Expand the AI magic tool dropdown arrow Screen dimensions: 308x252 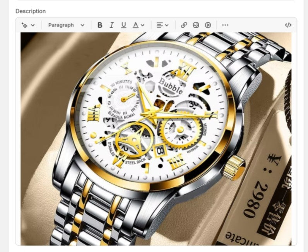[33, 25]
